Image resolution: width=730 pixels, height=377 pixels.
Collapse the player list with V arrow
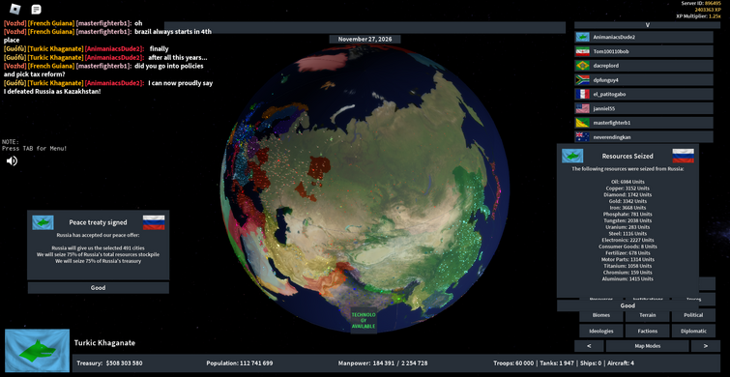pyautogui.click(x=647, y=25)
